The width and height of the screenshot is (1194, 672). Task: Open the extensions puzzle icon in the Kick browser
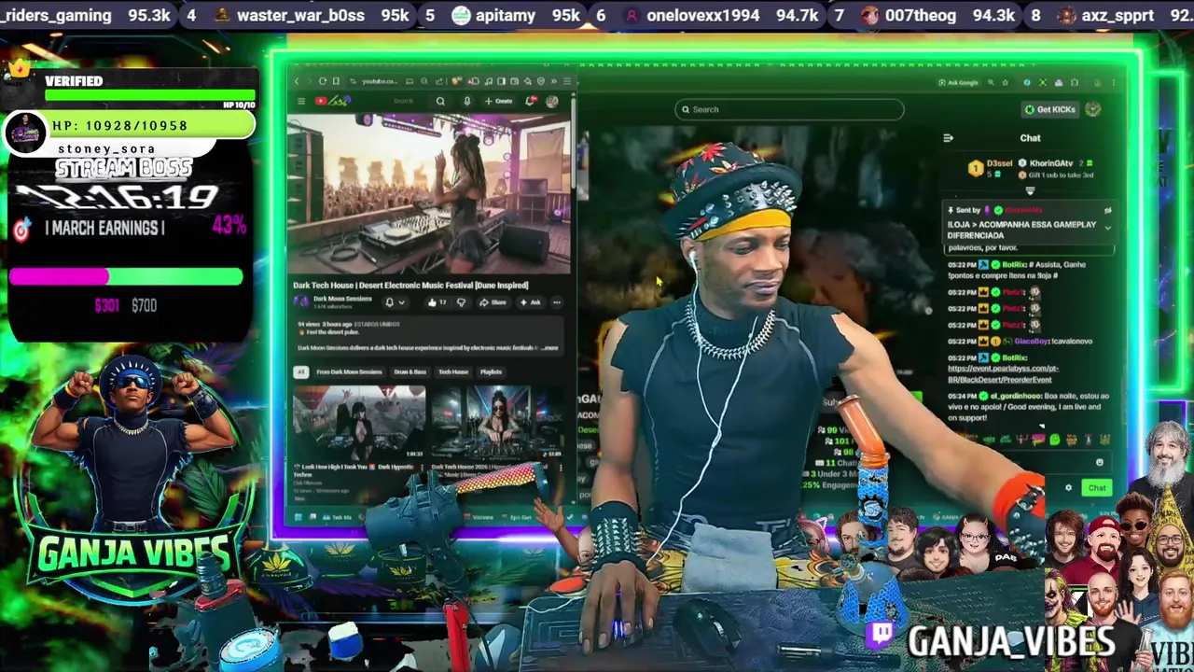pyautogui.click(x=1075, y=82)
